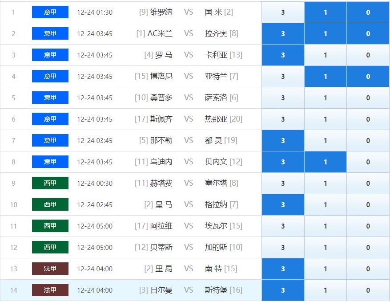Select the 1 option for 贝蒂斯 vs 加的斯

(x=326, y=248)
